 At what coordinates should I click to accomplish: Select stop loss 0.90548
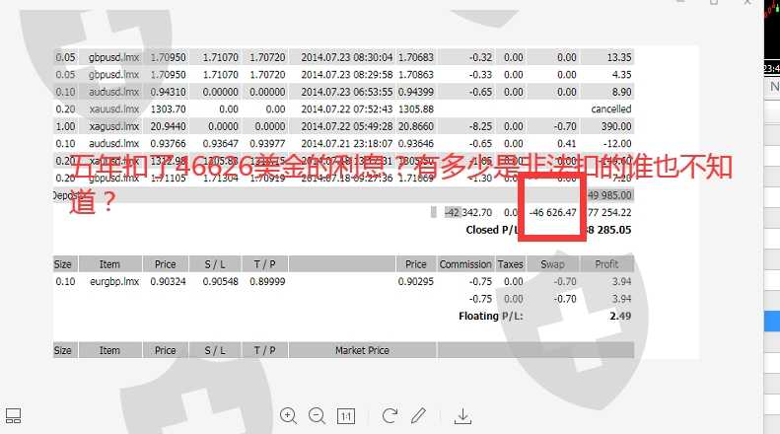coord(220,281)
